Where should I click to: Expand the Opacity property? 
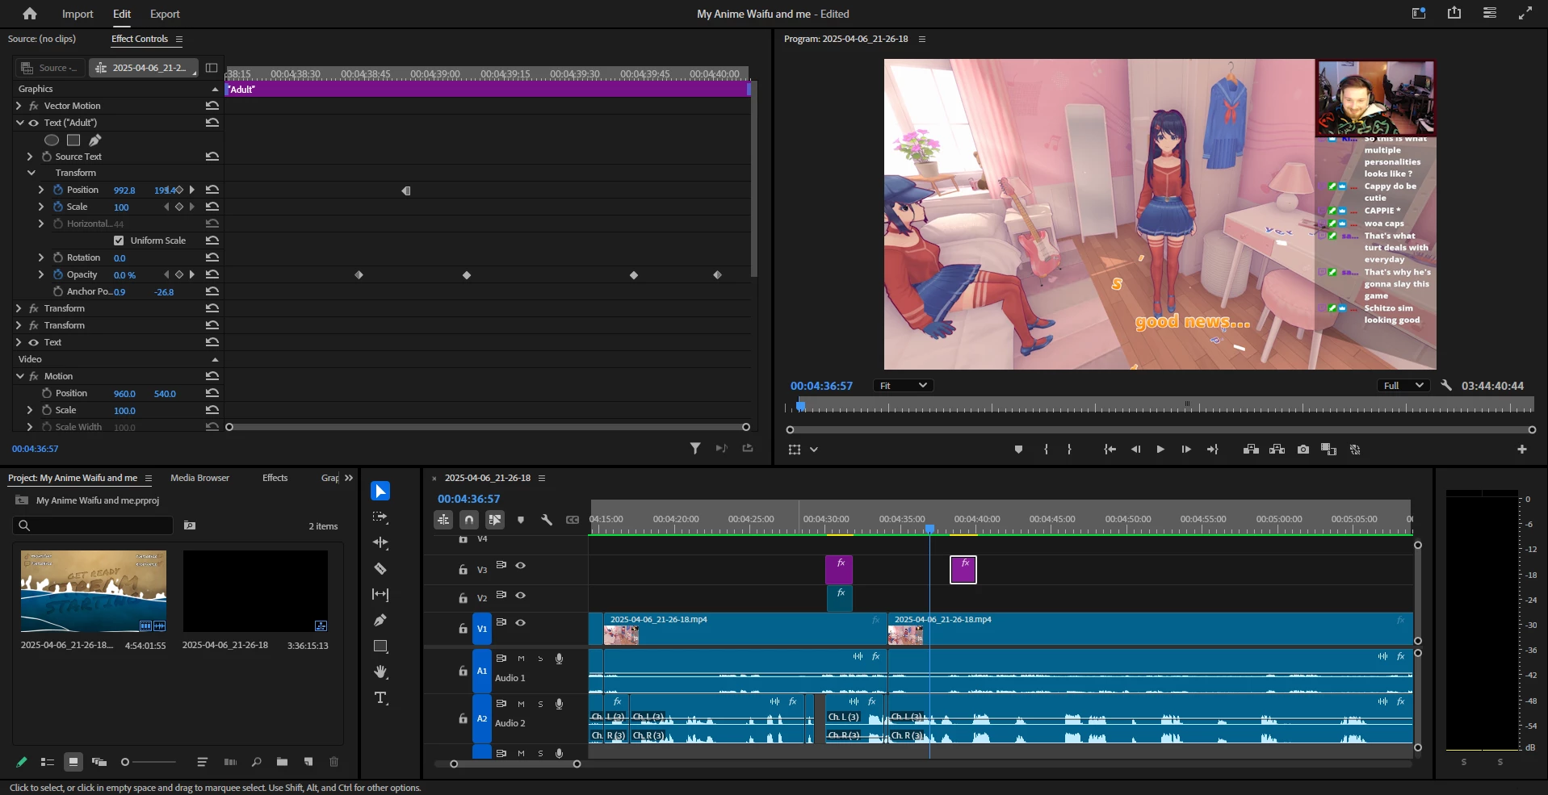41,274
